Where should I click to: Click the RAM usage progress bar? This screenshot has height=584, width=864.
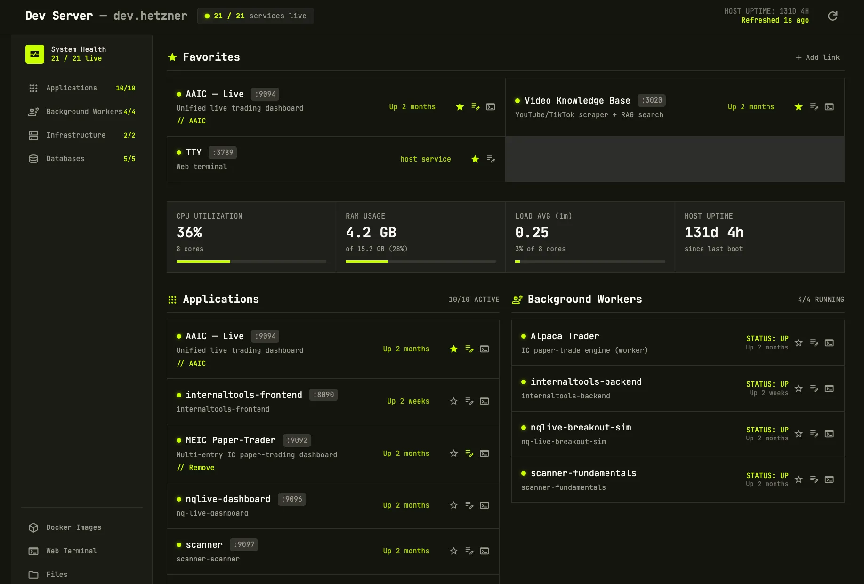pos(420,261)
